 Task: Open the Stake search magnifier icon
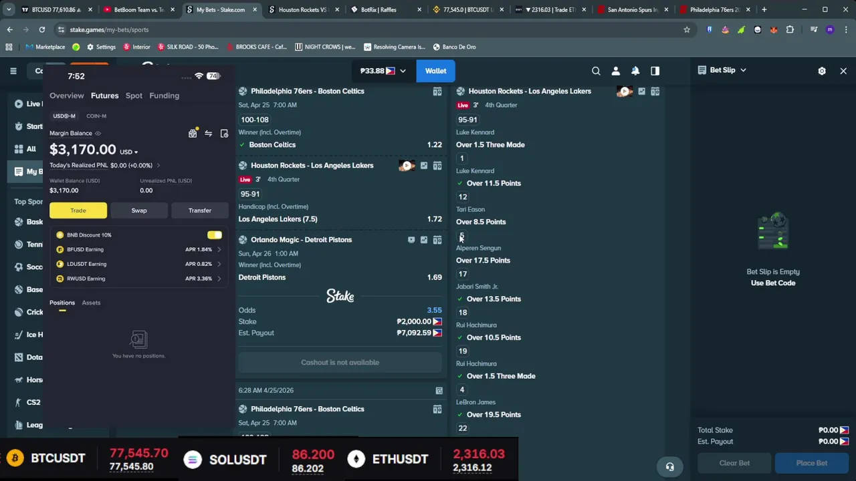[x=596, y=71]
